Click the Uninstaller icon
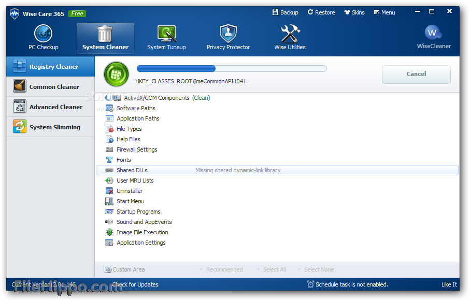Image resolution: width=470 pixels, height=301 pixels. (x=109, y=191)
